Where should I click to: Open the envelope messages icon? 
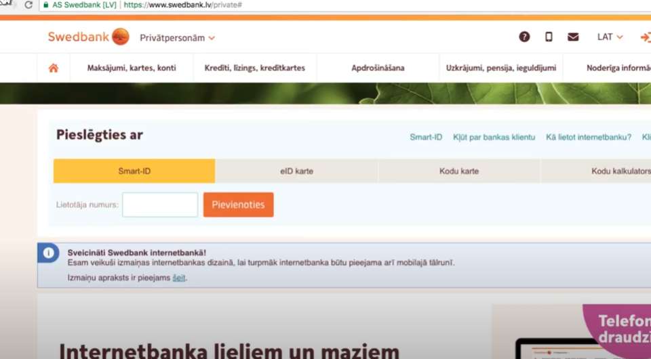click(573, 37)
